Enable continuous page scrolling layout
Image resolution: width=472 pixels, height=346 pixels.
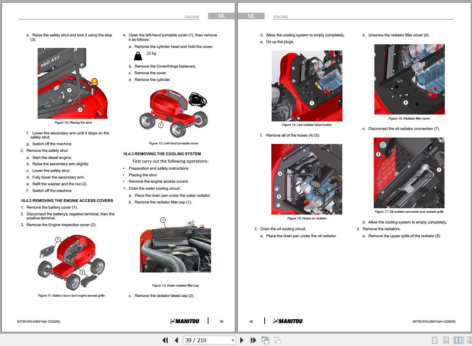coord(446,340)
